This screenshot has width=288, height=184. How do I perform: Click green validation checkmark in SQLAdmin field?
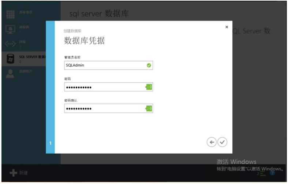tap(149, 65)
